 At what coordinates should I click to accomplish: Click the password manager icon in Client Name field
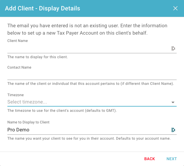pyautogui.click(x=173, y=48)
